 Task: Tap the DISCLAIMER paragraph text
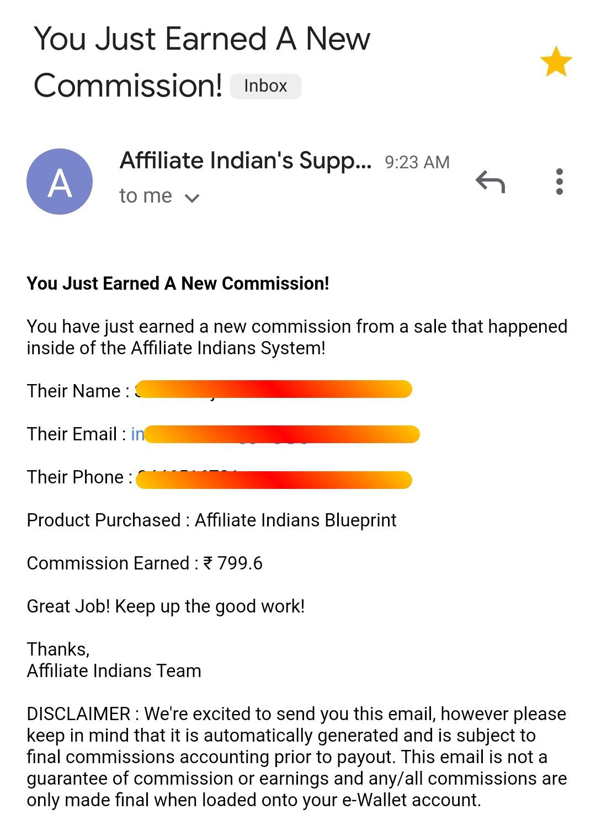click(296, 757)
